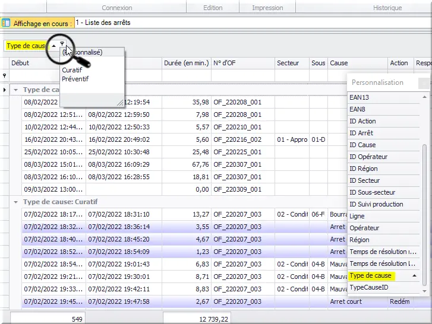Image resolution: width=432 pixels, height=324 pixels.
Task: Collapse the Type de cause: Curatif group
Action: 15,202
